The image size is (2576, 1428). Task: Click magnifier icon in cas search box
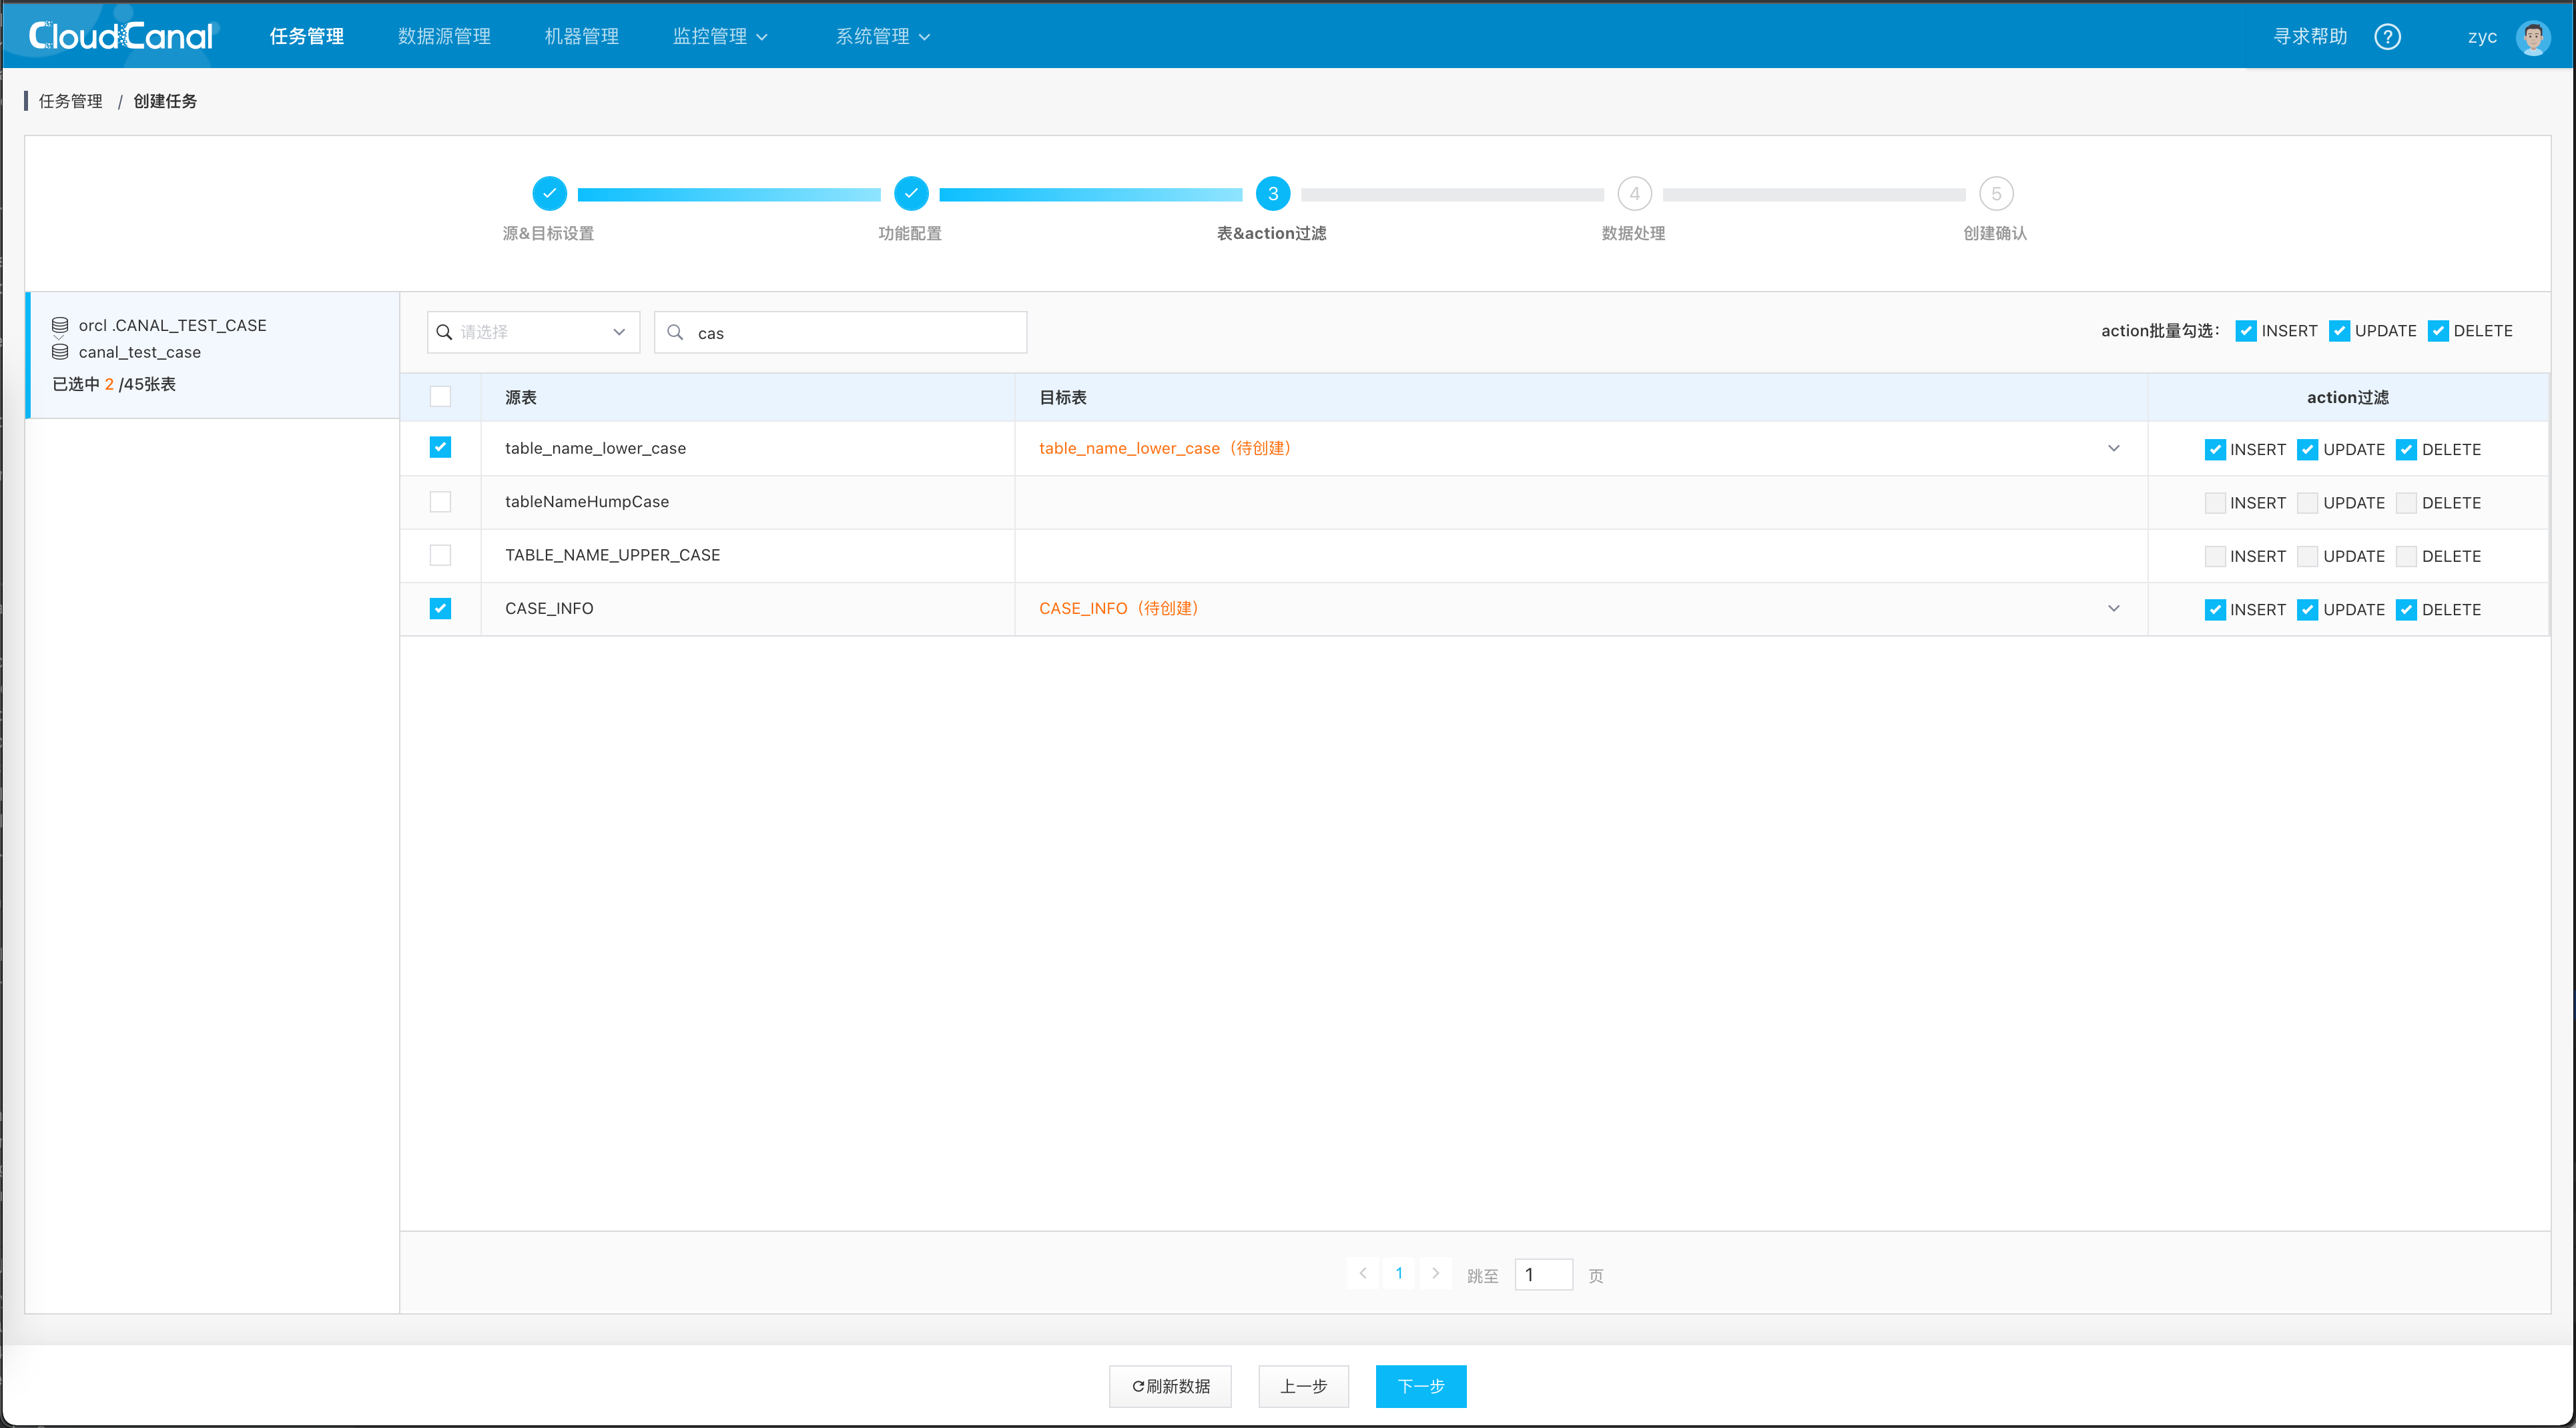pos(676,332)
